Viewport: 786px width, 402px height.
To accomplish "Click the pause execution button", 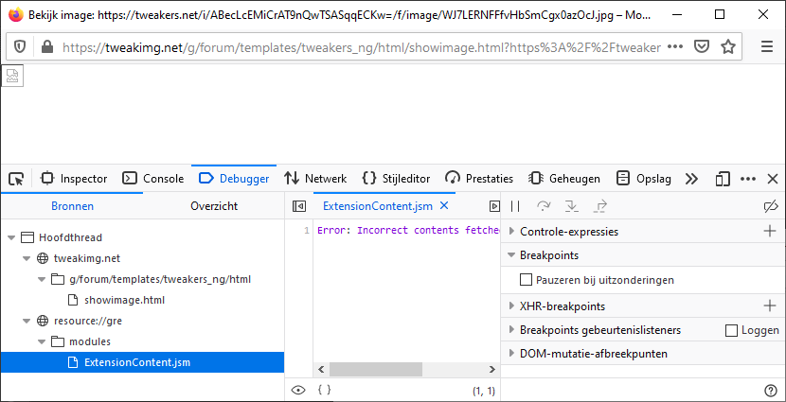I will pos(515,206).
